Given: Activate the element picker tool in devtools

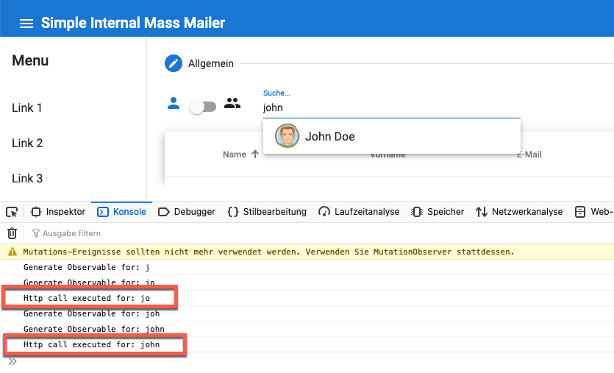Looking at the screenshot, I should (12, 212).
